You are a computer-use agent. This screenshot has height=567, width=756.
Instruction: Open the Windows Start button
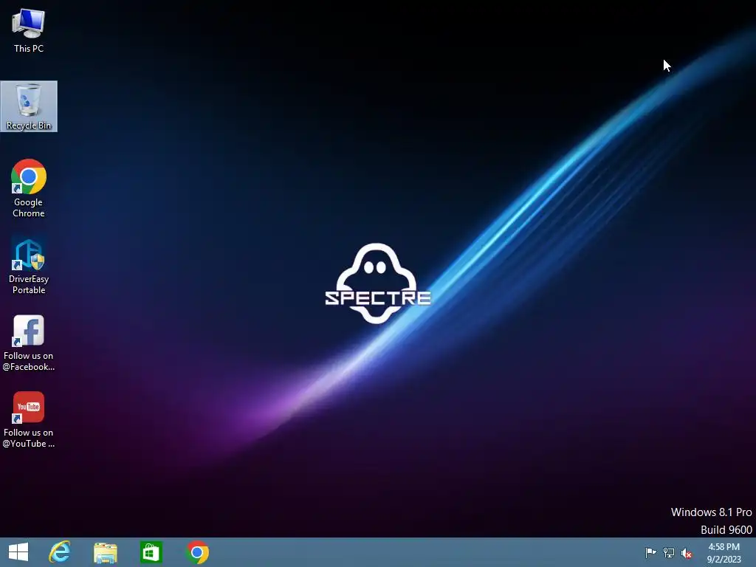[18, 552]
